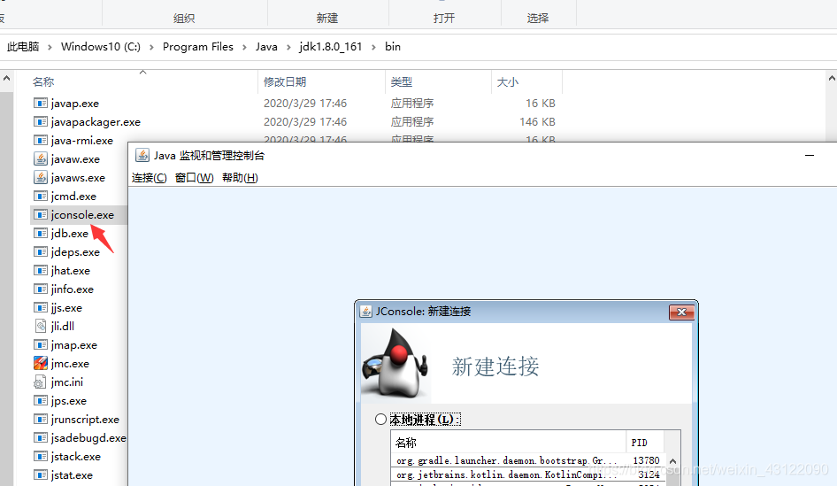This screenshot has height=486, width=837.
Task: Select the 本地进程(L) radio button
Action: coord(380,420)
